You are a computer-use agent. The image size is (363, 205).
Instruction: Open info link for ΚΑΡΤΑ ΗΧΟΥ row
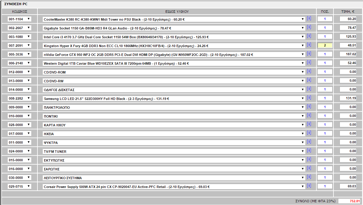pos(309,124)
